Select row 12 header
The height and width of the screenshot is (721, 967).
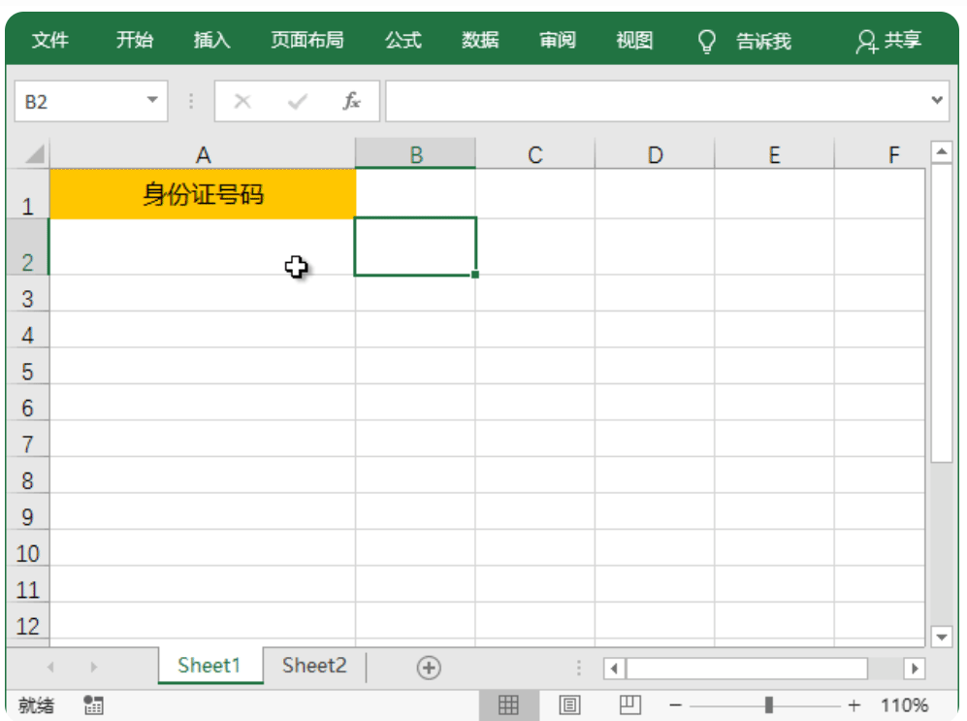[x=28, y=620]
